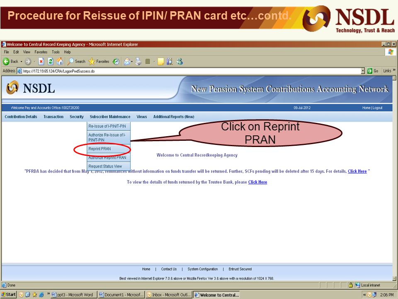398x299 pixels.
Task: Select Authorize Reprint PRAN option
Action: click(109, 158)
